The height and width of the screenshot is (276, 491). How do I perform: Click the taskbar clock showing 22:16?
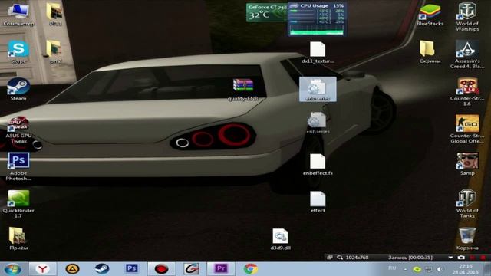tap(466, 269)
